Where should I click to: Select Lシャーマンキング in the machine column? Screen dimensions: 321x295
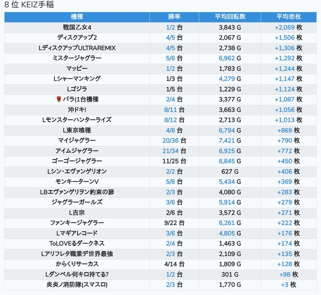point(77,79)
